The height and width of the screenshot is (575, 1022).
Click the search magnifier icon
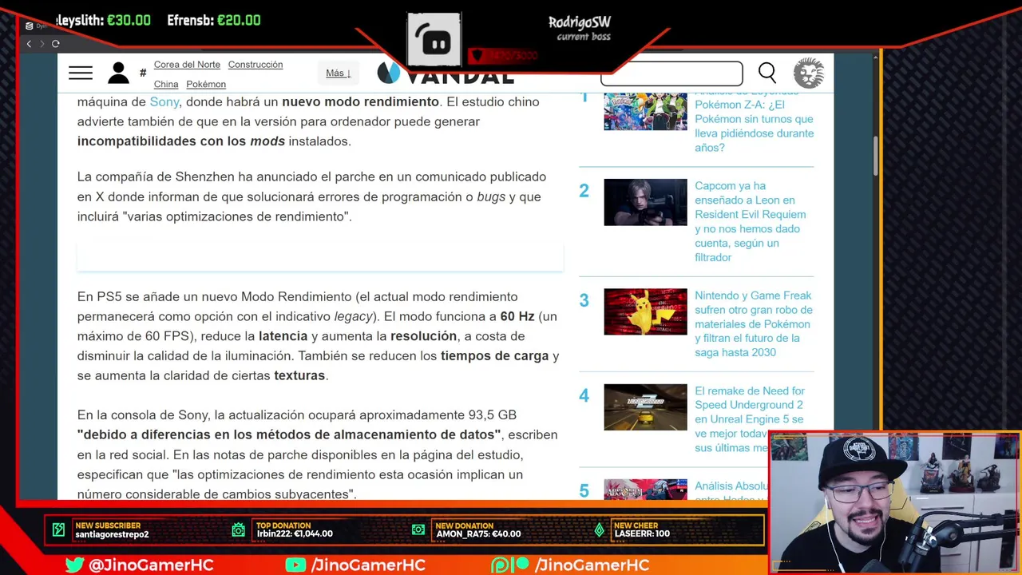tap(767, 73)
